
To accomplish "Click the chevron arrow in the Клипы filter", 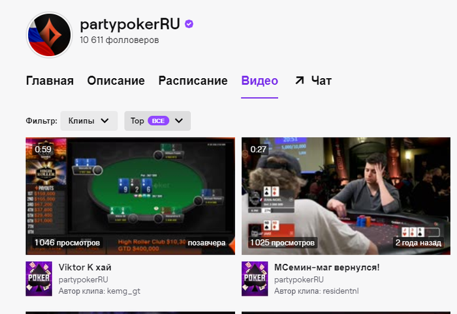I will point(104,121).
